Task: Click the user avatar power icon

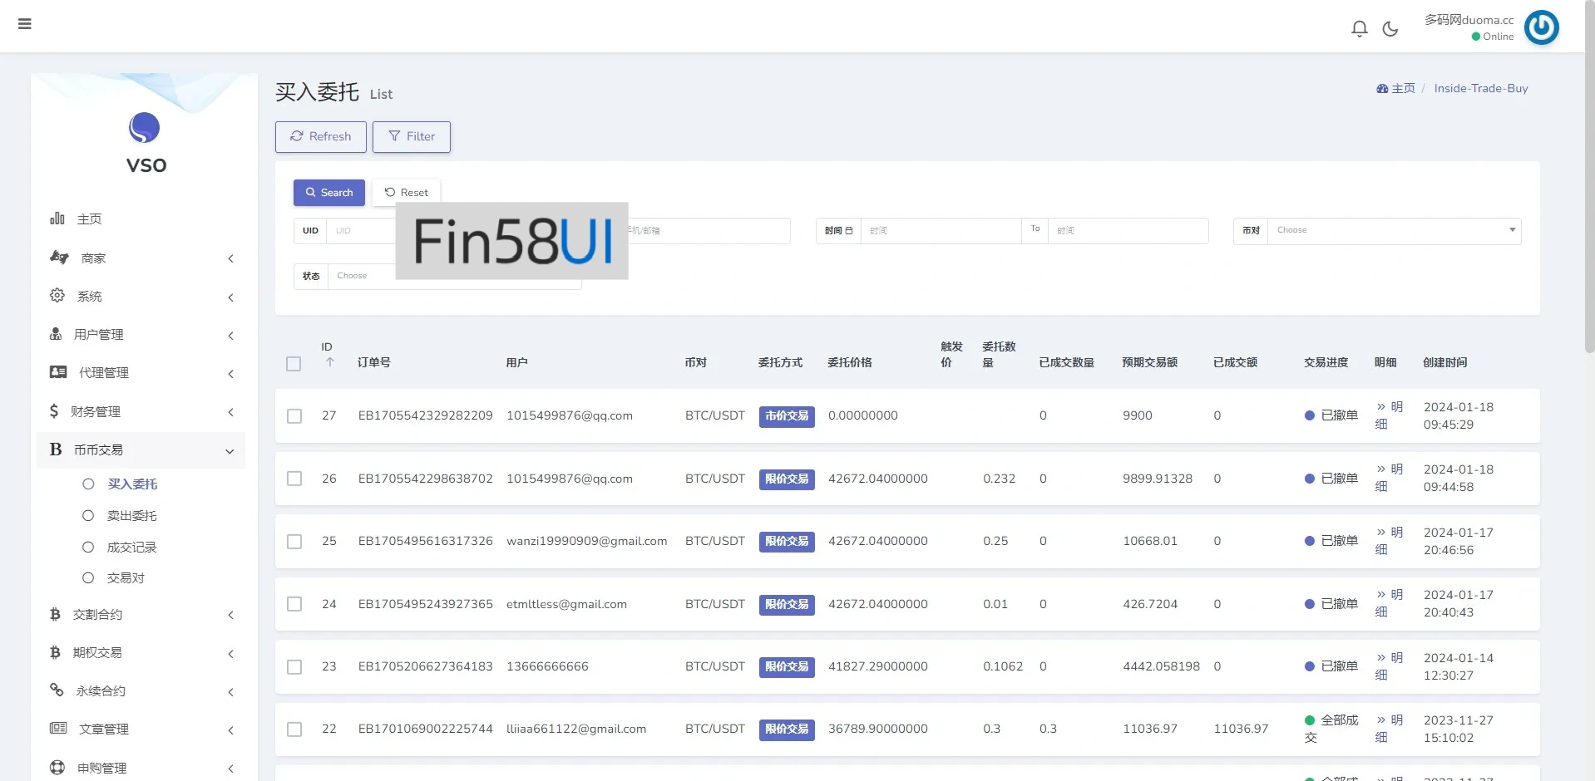Action: (1541, 27)
